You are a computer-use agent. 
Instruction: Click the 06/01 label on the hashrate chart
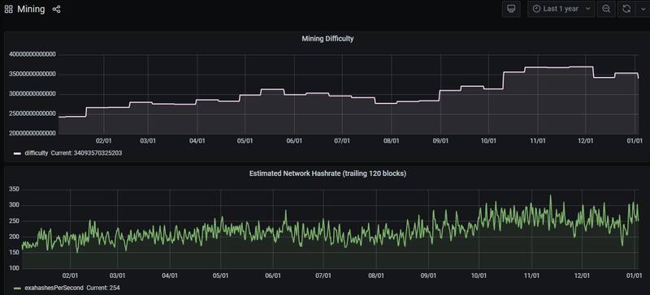click(272, 276)
